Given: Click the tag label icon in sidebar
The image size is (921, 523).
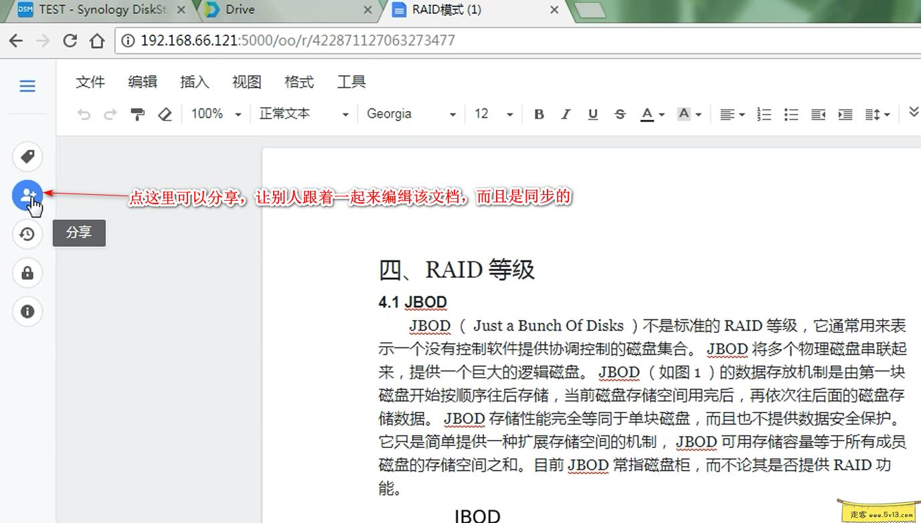Looking at the screenshot, I should (x=27, y=156).
